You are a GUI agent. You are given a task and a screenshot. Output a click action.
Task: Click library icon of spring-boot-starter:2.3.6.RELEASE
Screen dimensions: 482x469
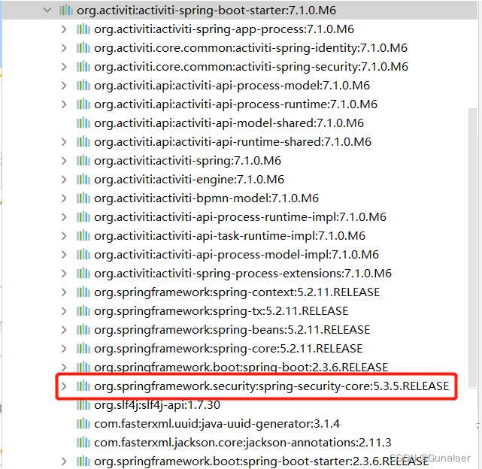click(x=83, y=461)
